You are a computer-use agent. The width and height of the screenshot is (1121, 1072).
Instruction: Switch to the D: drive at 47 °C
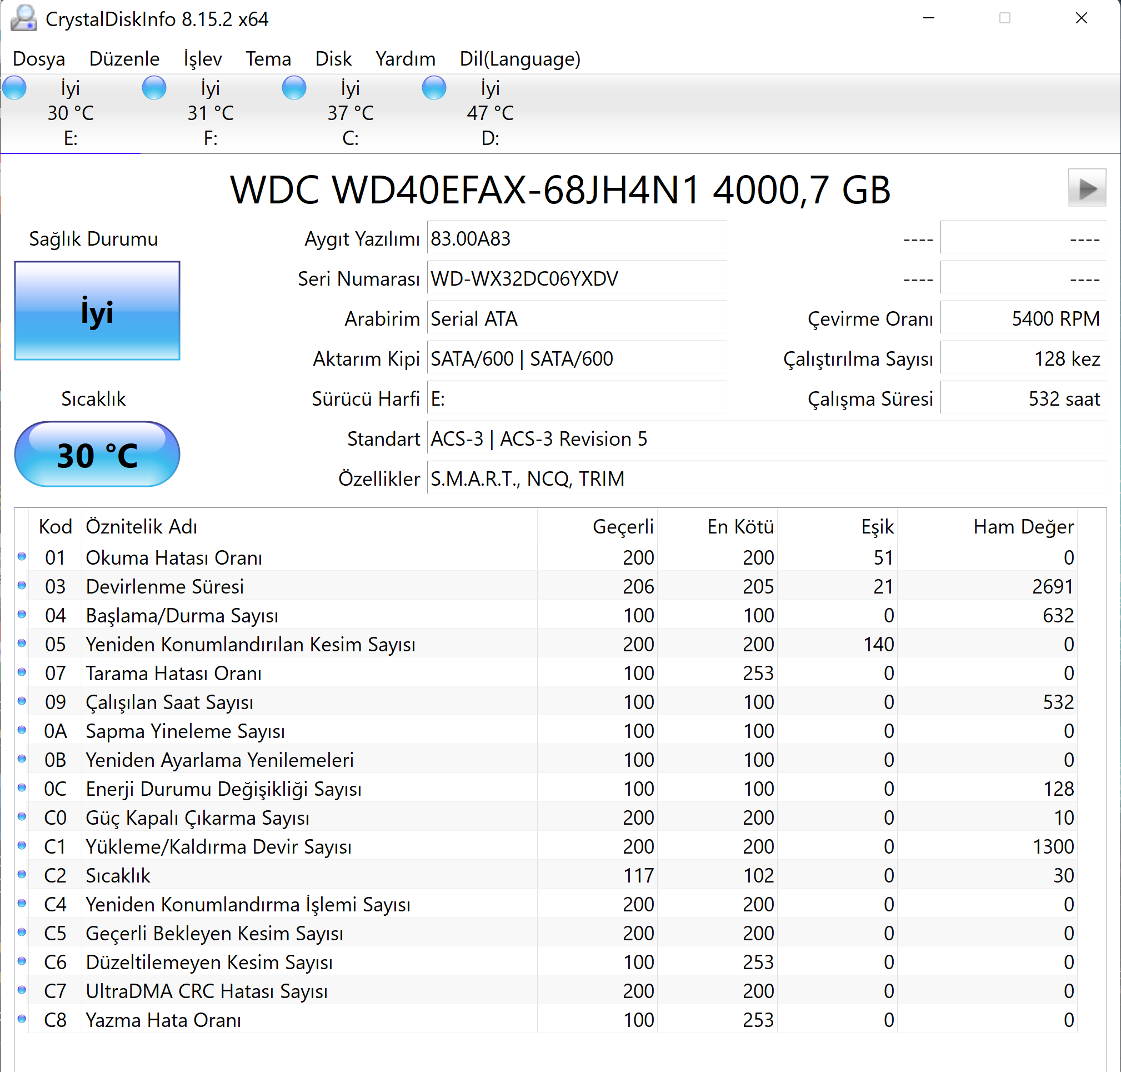click(x=490, y=113)
